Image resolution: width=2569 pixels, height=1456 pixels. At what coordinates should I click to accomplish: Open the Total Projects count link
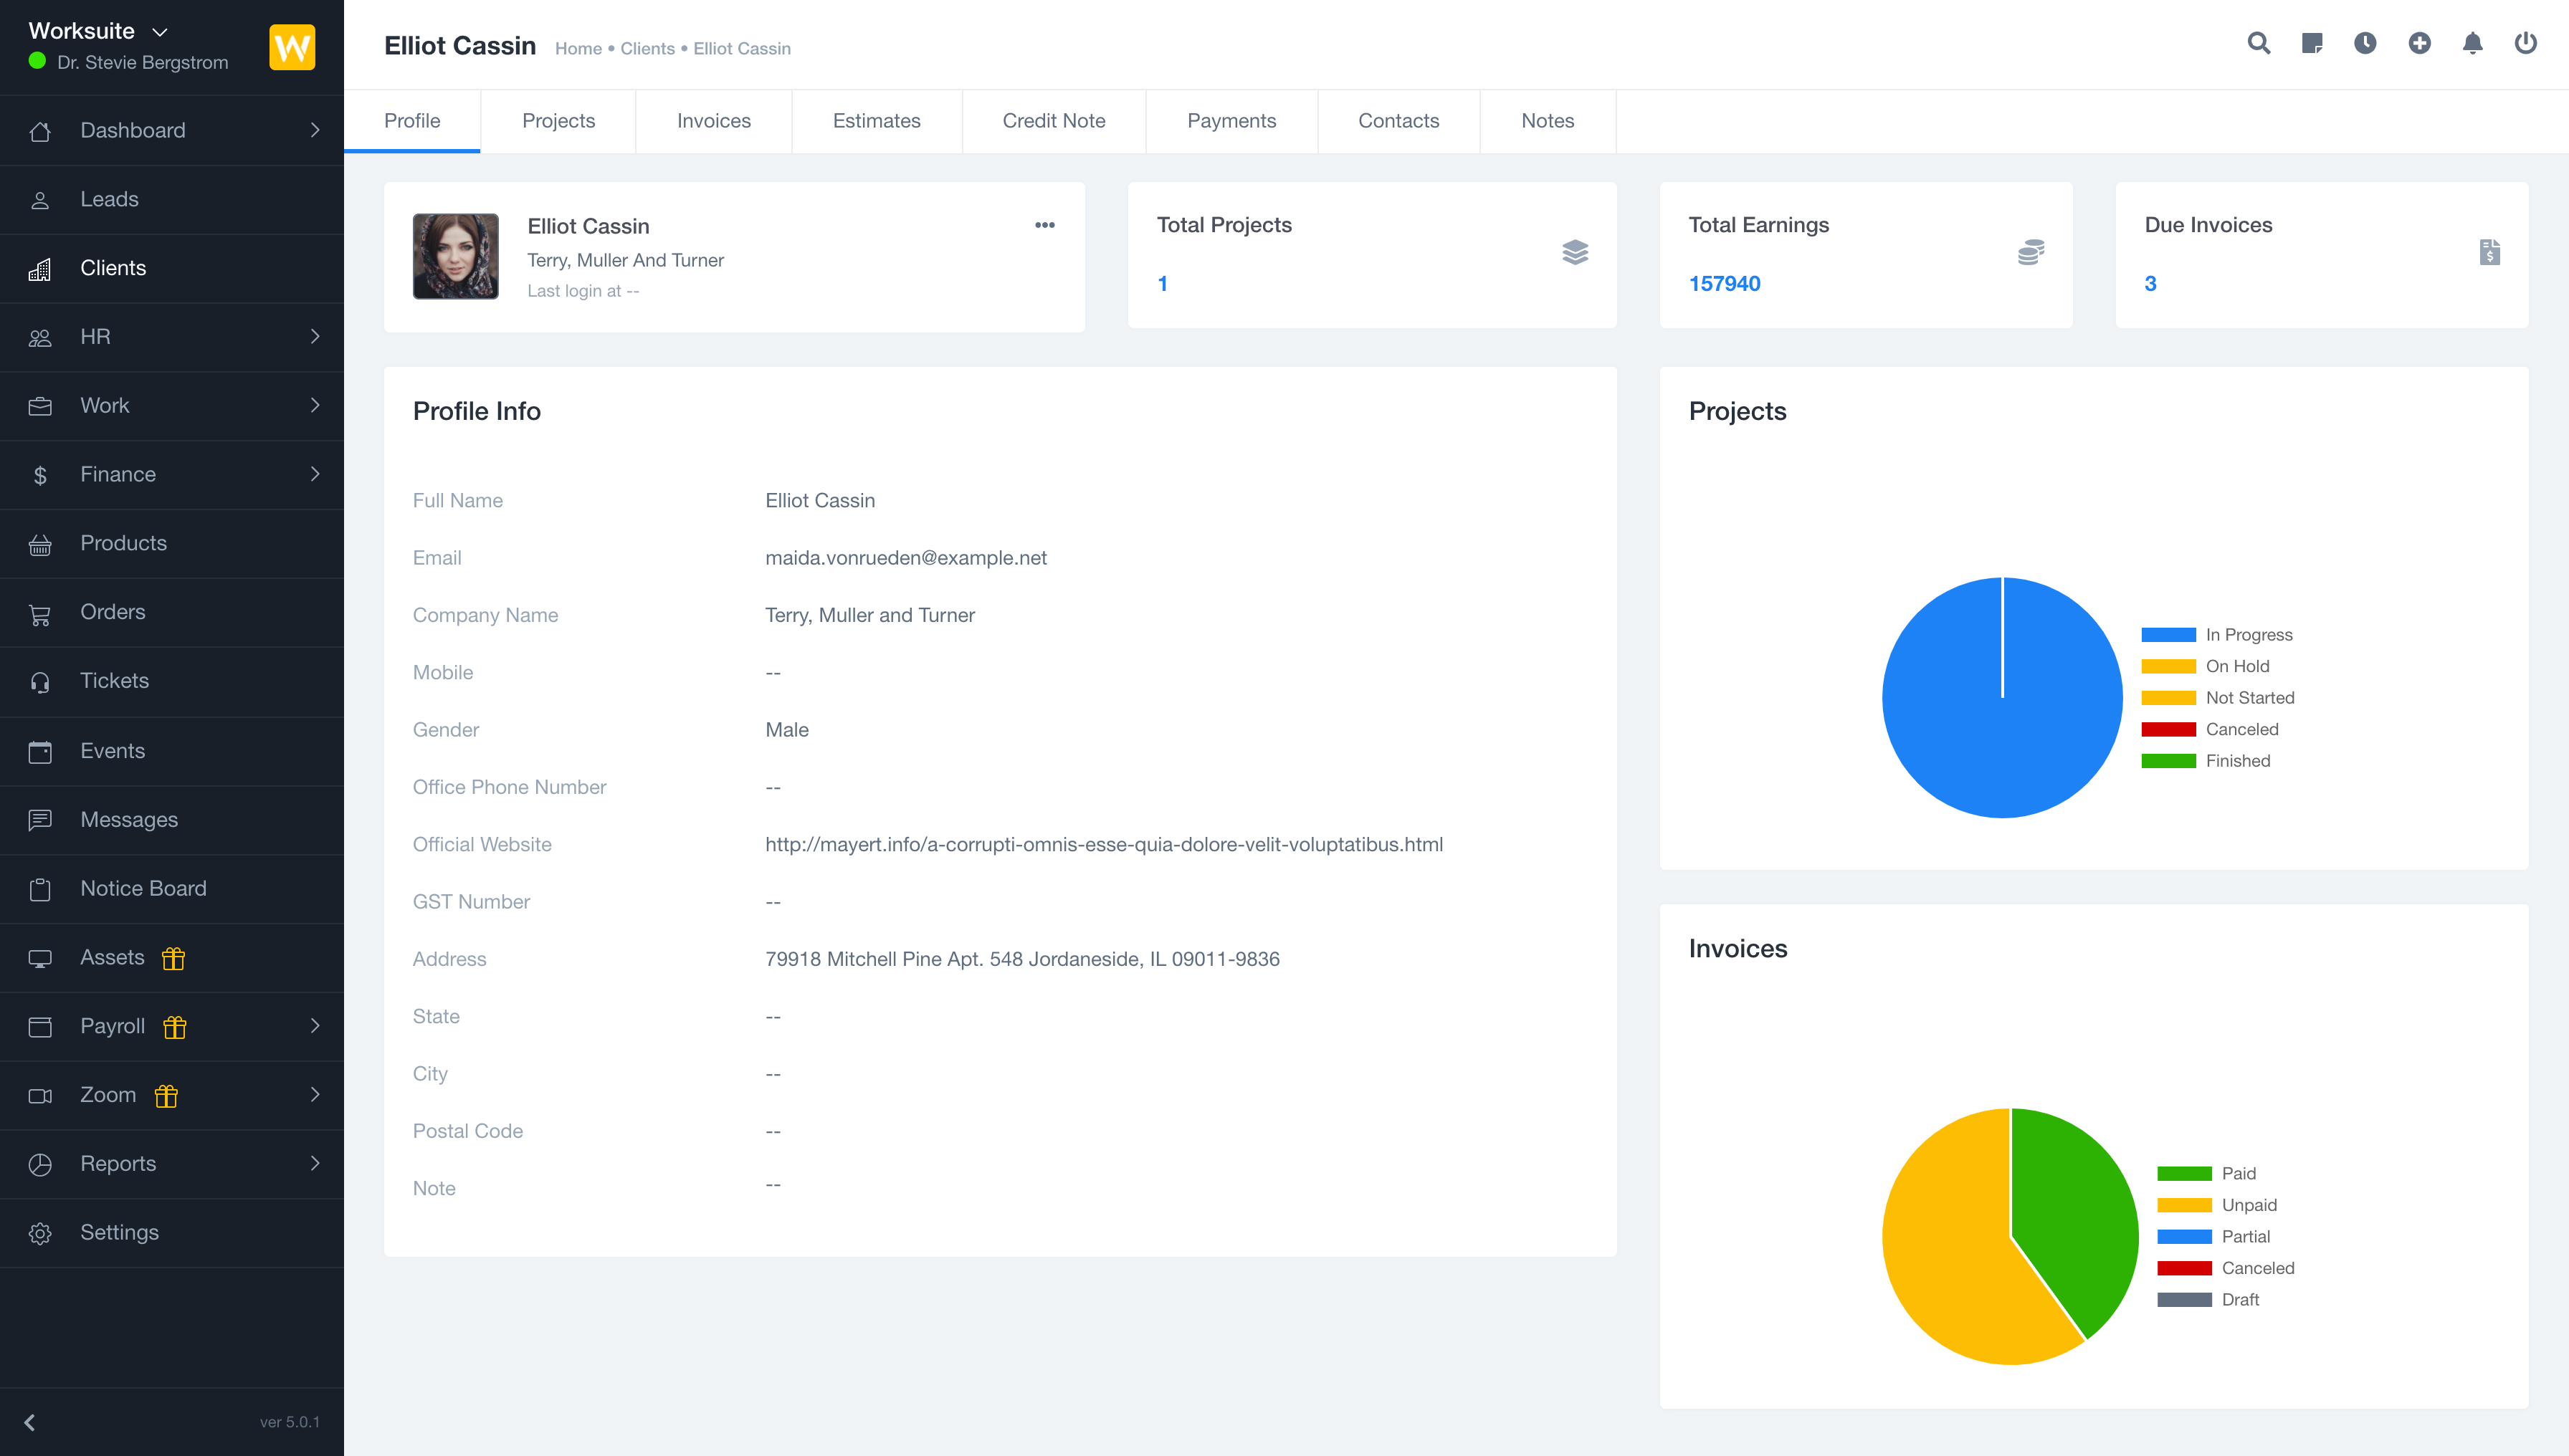click(x=1163, y=283)
